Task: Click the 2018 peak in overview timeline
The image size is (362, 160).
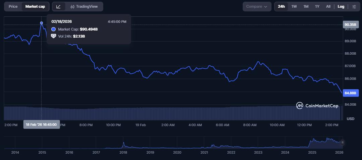Action: point(123,143)
